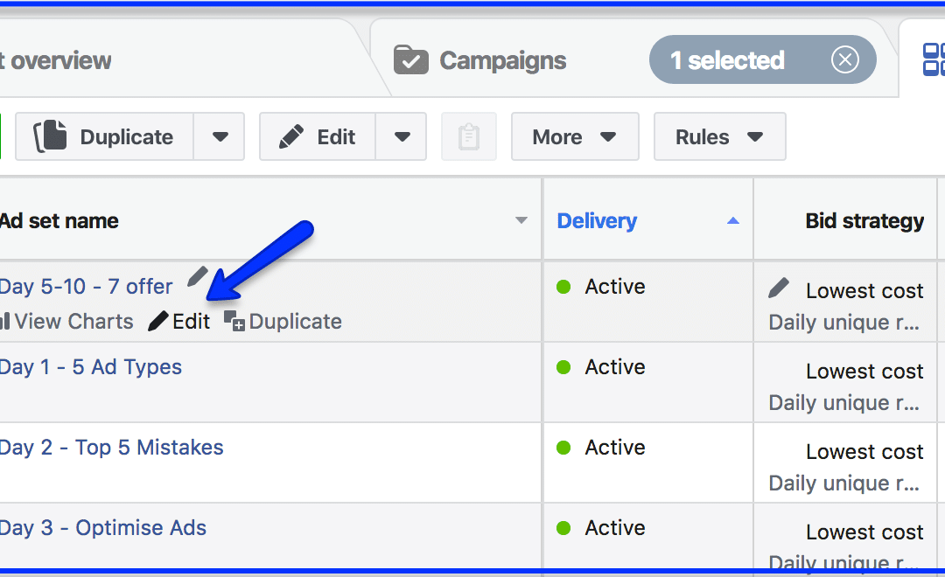The height and width of the screenshot is (577, 945).
Task: Expand the Edit dropdown arrow in toolbar
Action: tap(402, 136)
